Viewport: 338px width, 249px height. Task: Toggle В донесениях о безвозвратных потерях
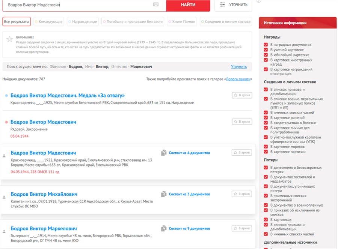266,167
